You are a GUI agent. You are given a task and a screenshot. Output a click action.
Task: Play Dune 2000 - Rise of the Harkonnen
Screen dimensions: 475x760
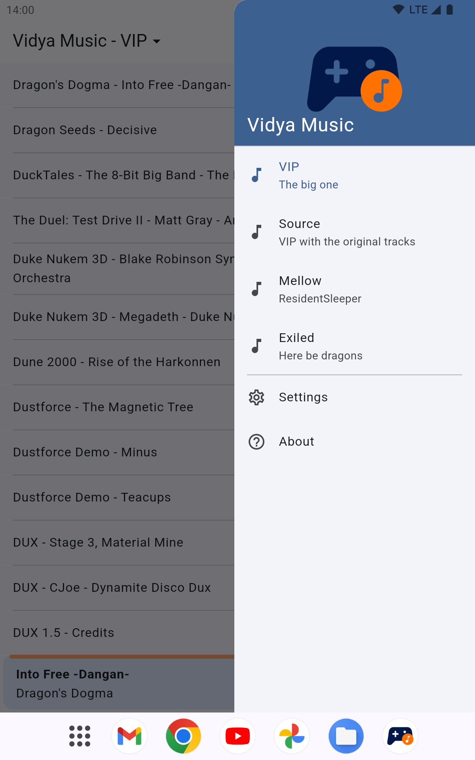117,362
